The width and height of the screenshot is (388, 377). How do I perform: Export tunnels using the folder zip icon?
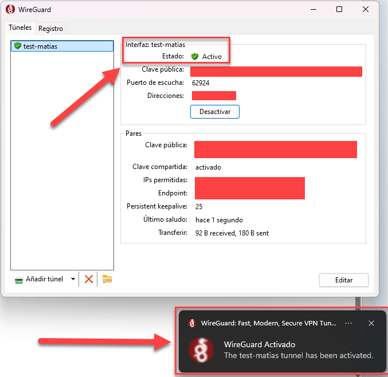[x=107, y=279]
